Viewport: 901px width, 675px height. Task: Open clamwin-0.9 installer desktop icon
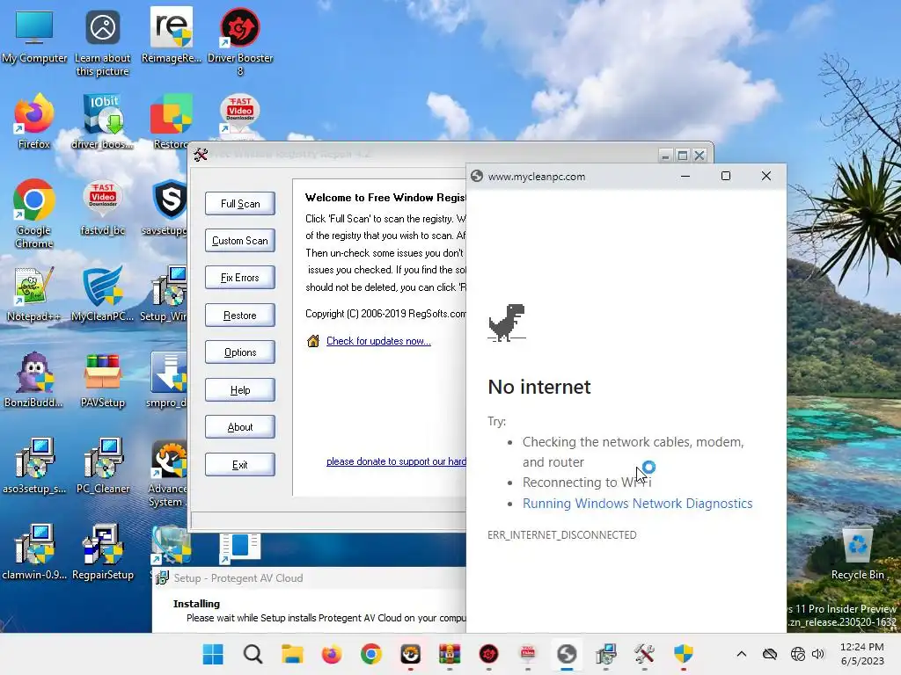tap(34, 552)
